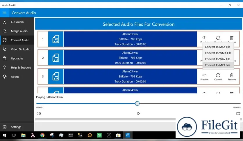Screen dimensions: 243x141
Task: Click the Playing : Alarm03.wav label
Action: pos(50,97)
